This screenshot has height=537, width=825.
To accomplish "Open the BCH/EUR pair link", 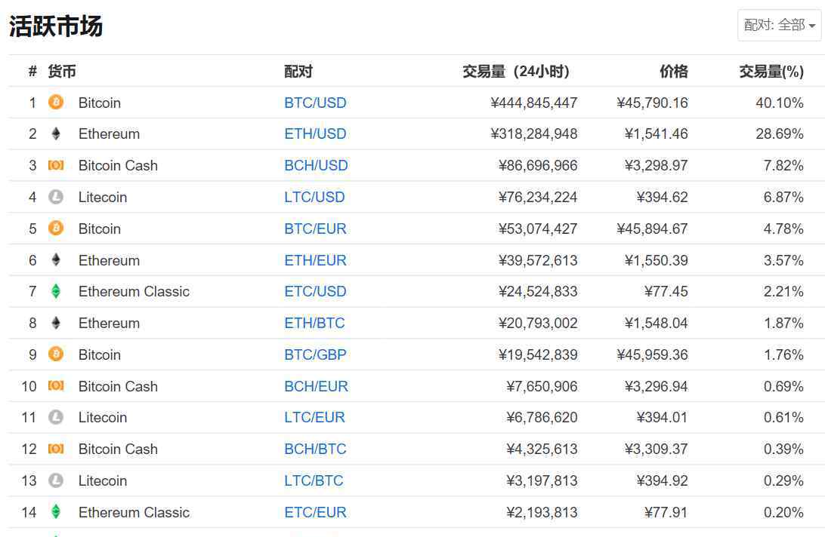I will pyautogui.click(x=317, y=386).
